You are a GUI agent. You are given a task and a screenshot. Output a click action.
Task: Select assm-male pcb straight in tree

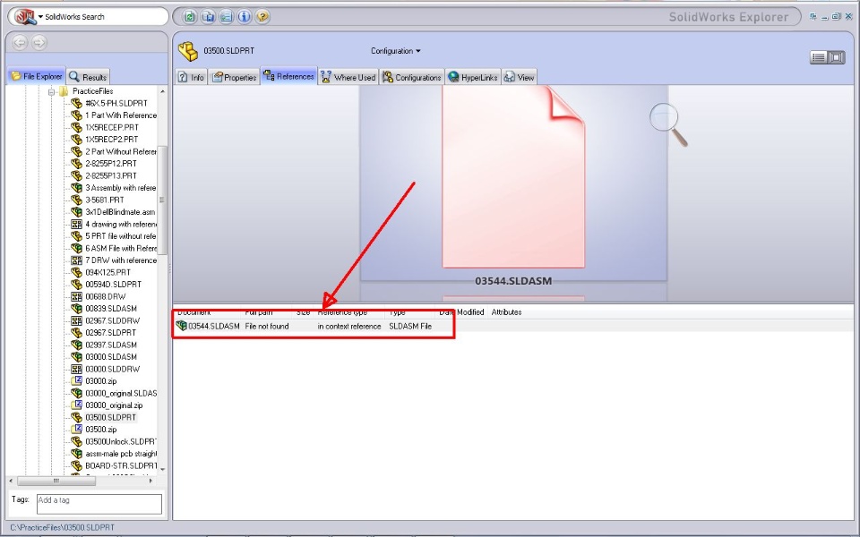[121, 454]
